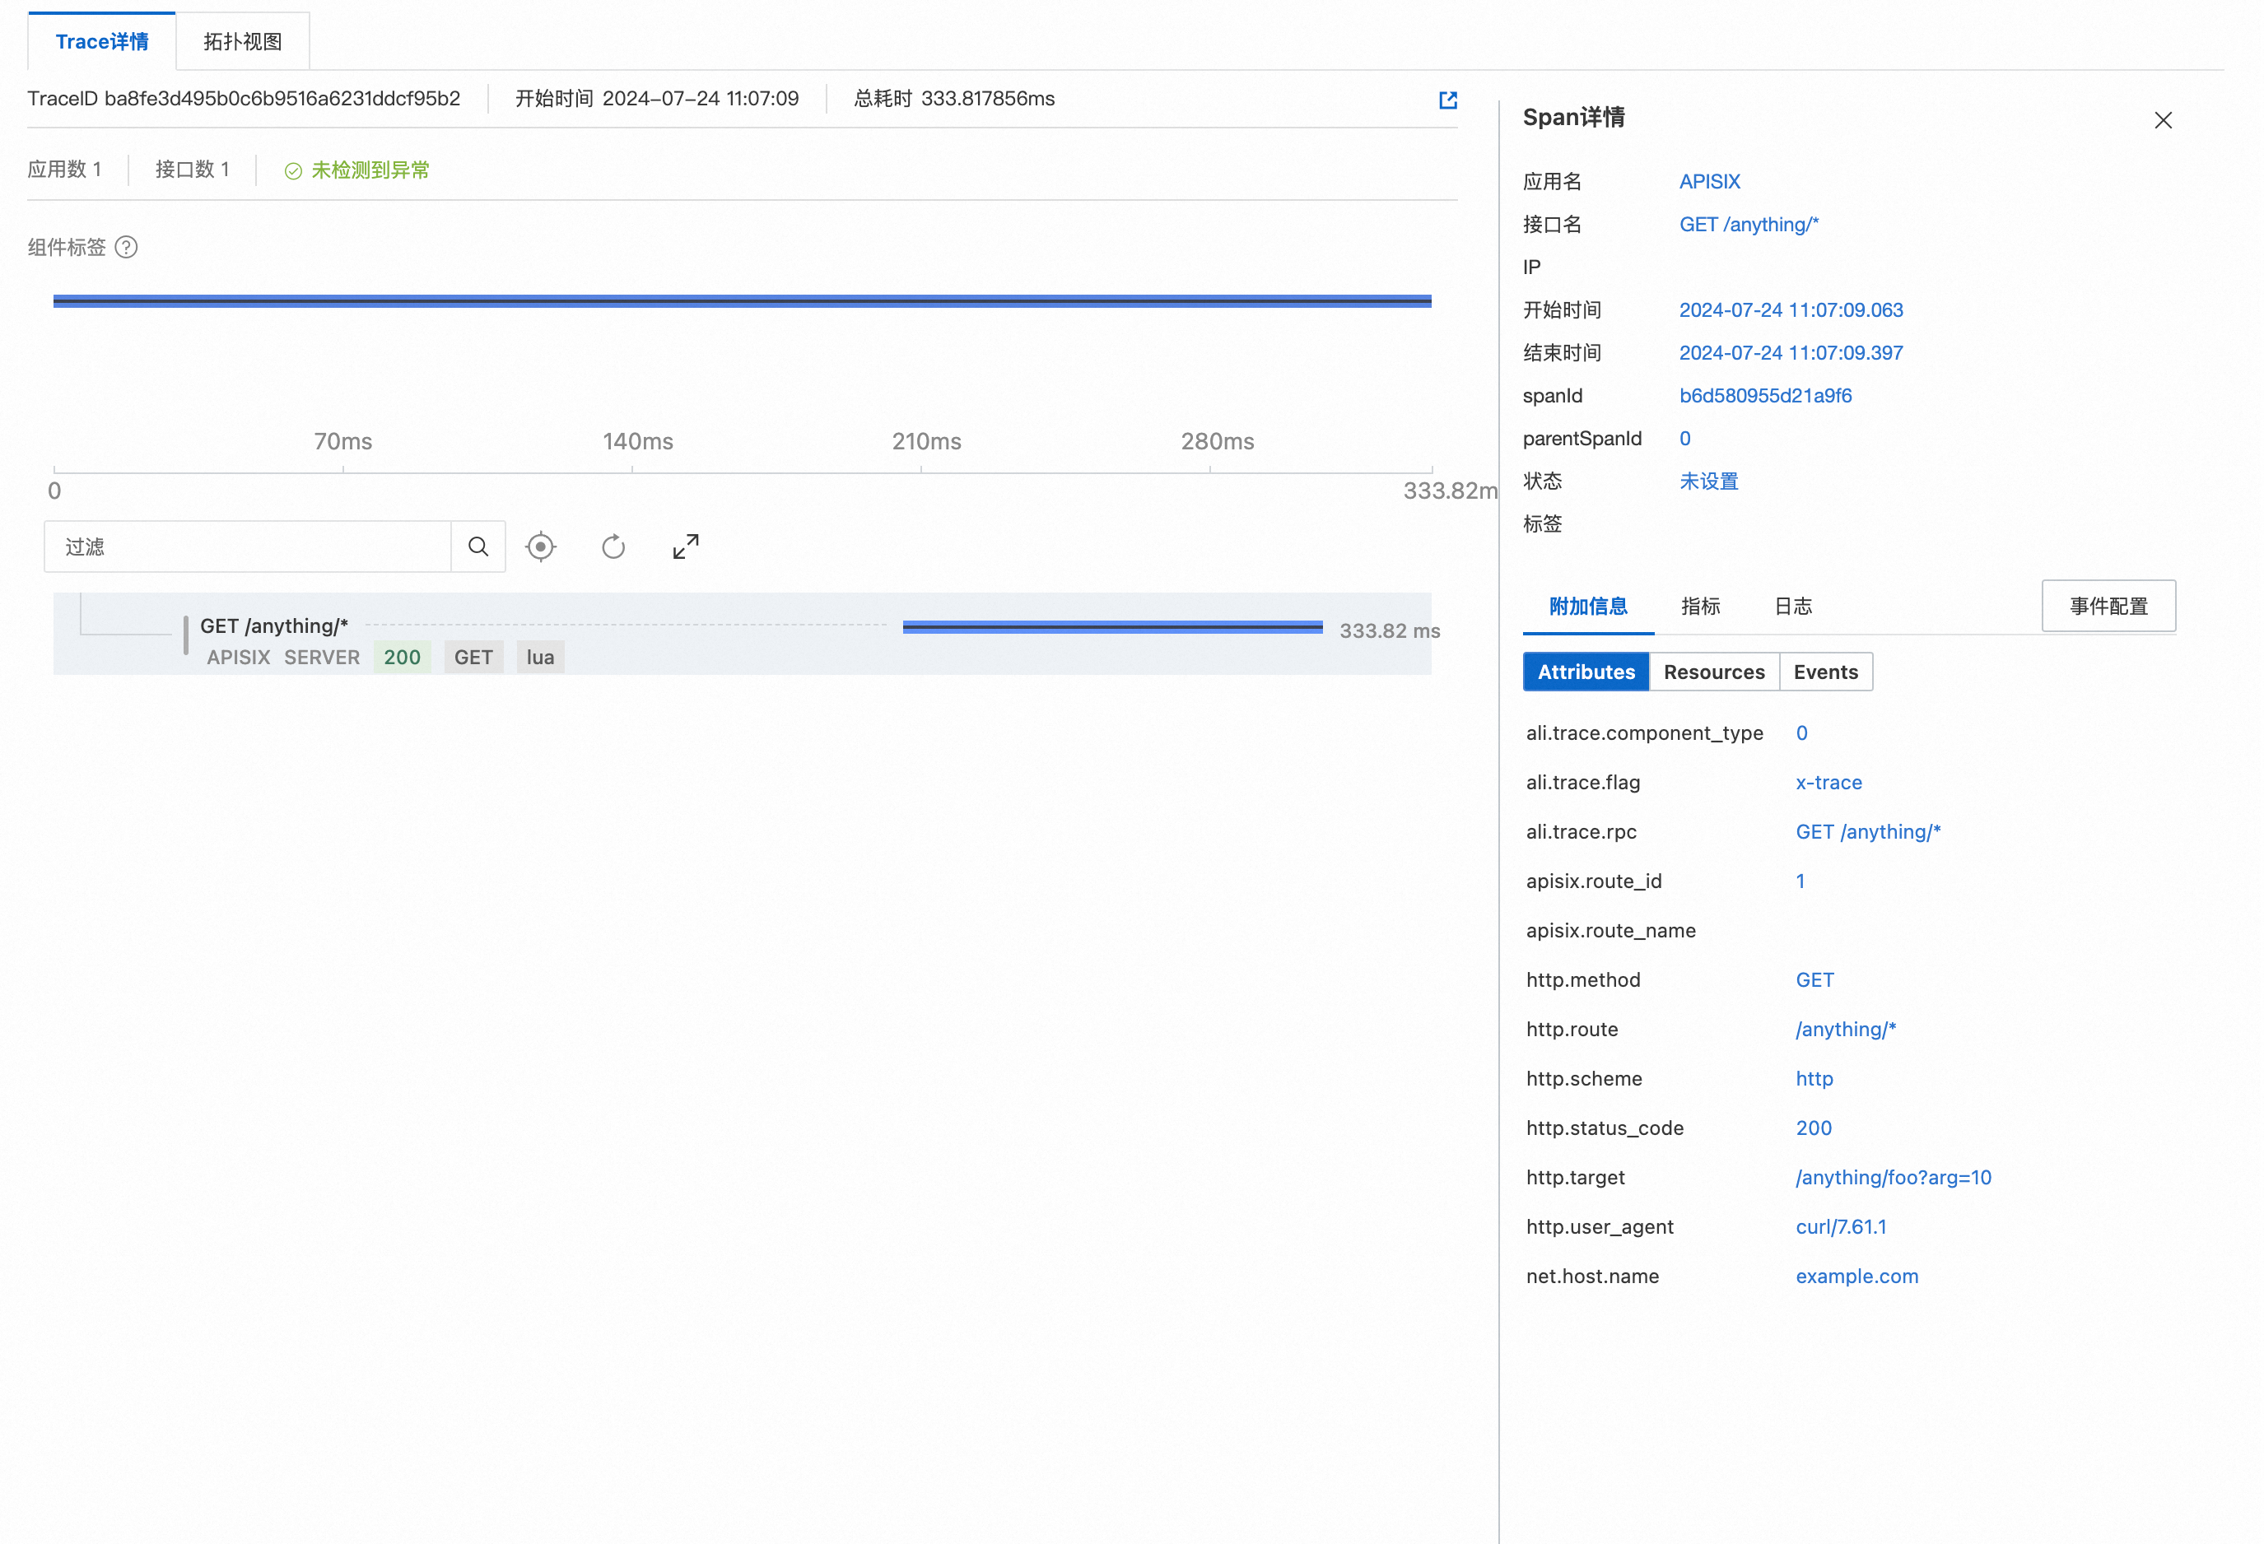
Task: Click the 未设置 status link
Action: (1707, 481)
